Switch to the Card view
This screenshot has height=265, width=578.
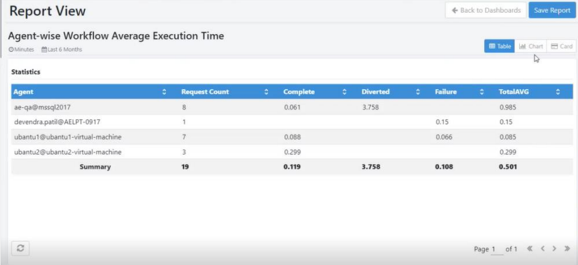point(561,46)
